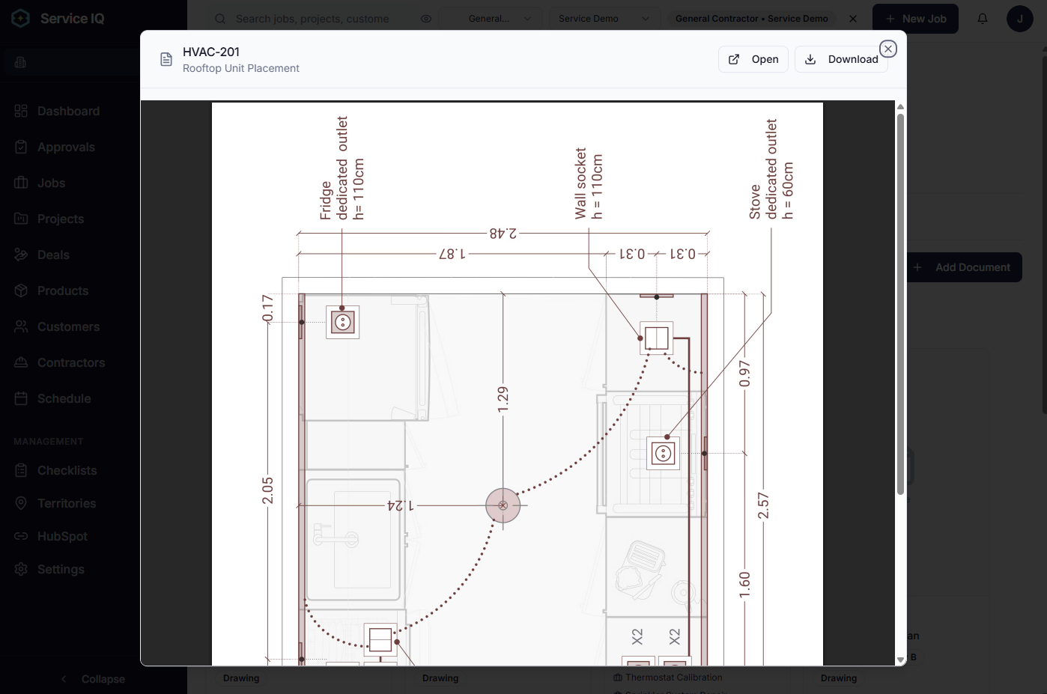Image resolution: width=1047 pixels, height=694 pixels.
Task: Open the General... dropdown
Action: click(x=499, y=19)
